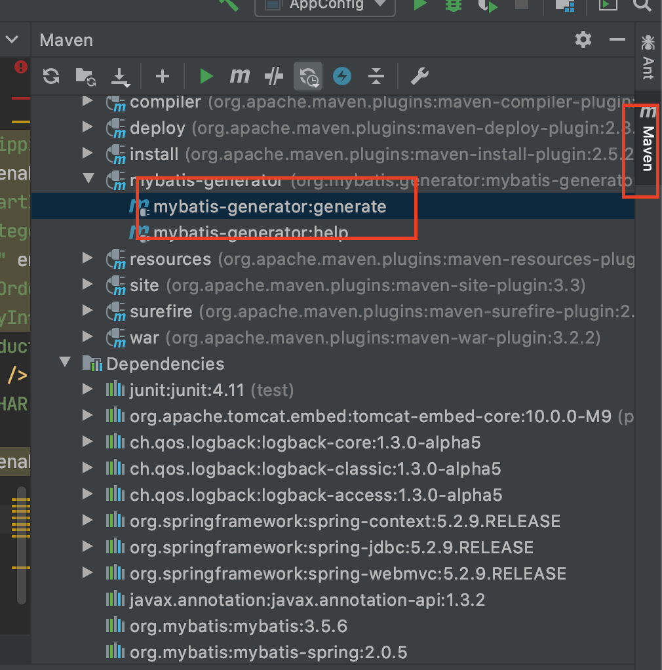
Task: Run Maven Build green play icon
Action: 206,77
